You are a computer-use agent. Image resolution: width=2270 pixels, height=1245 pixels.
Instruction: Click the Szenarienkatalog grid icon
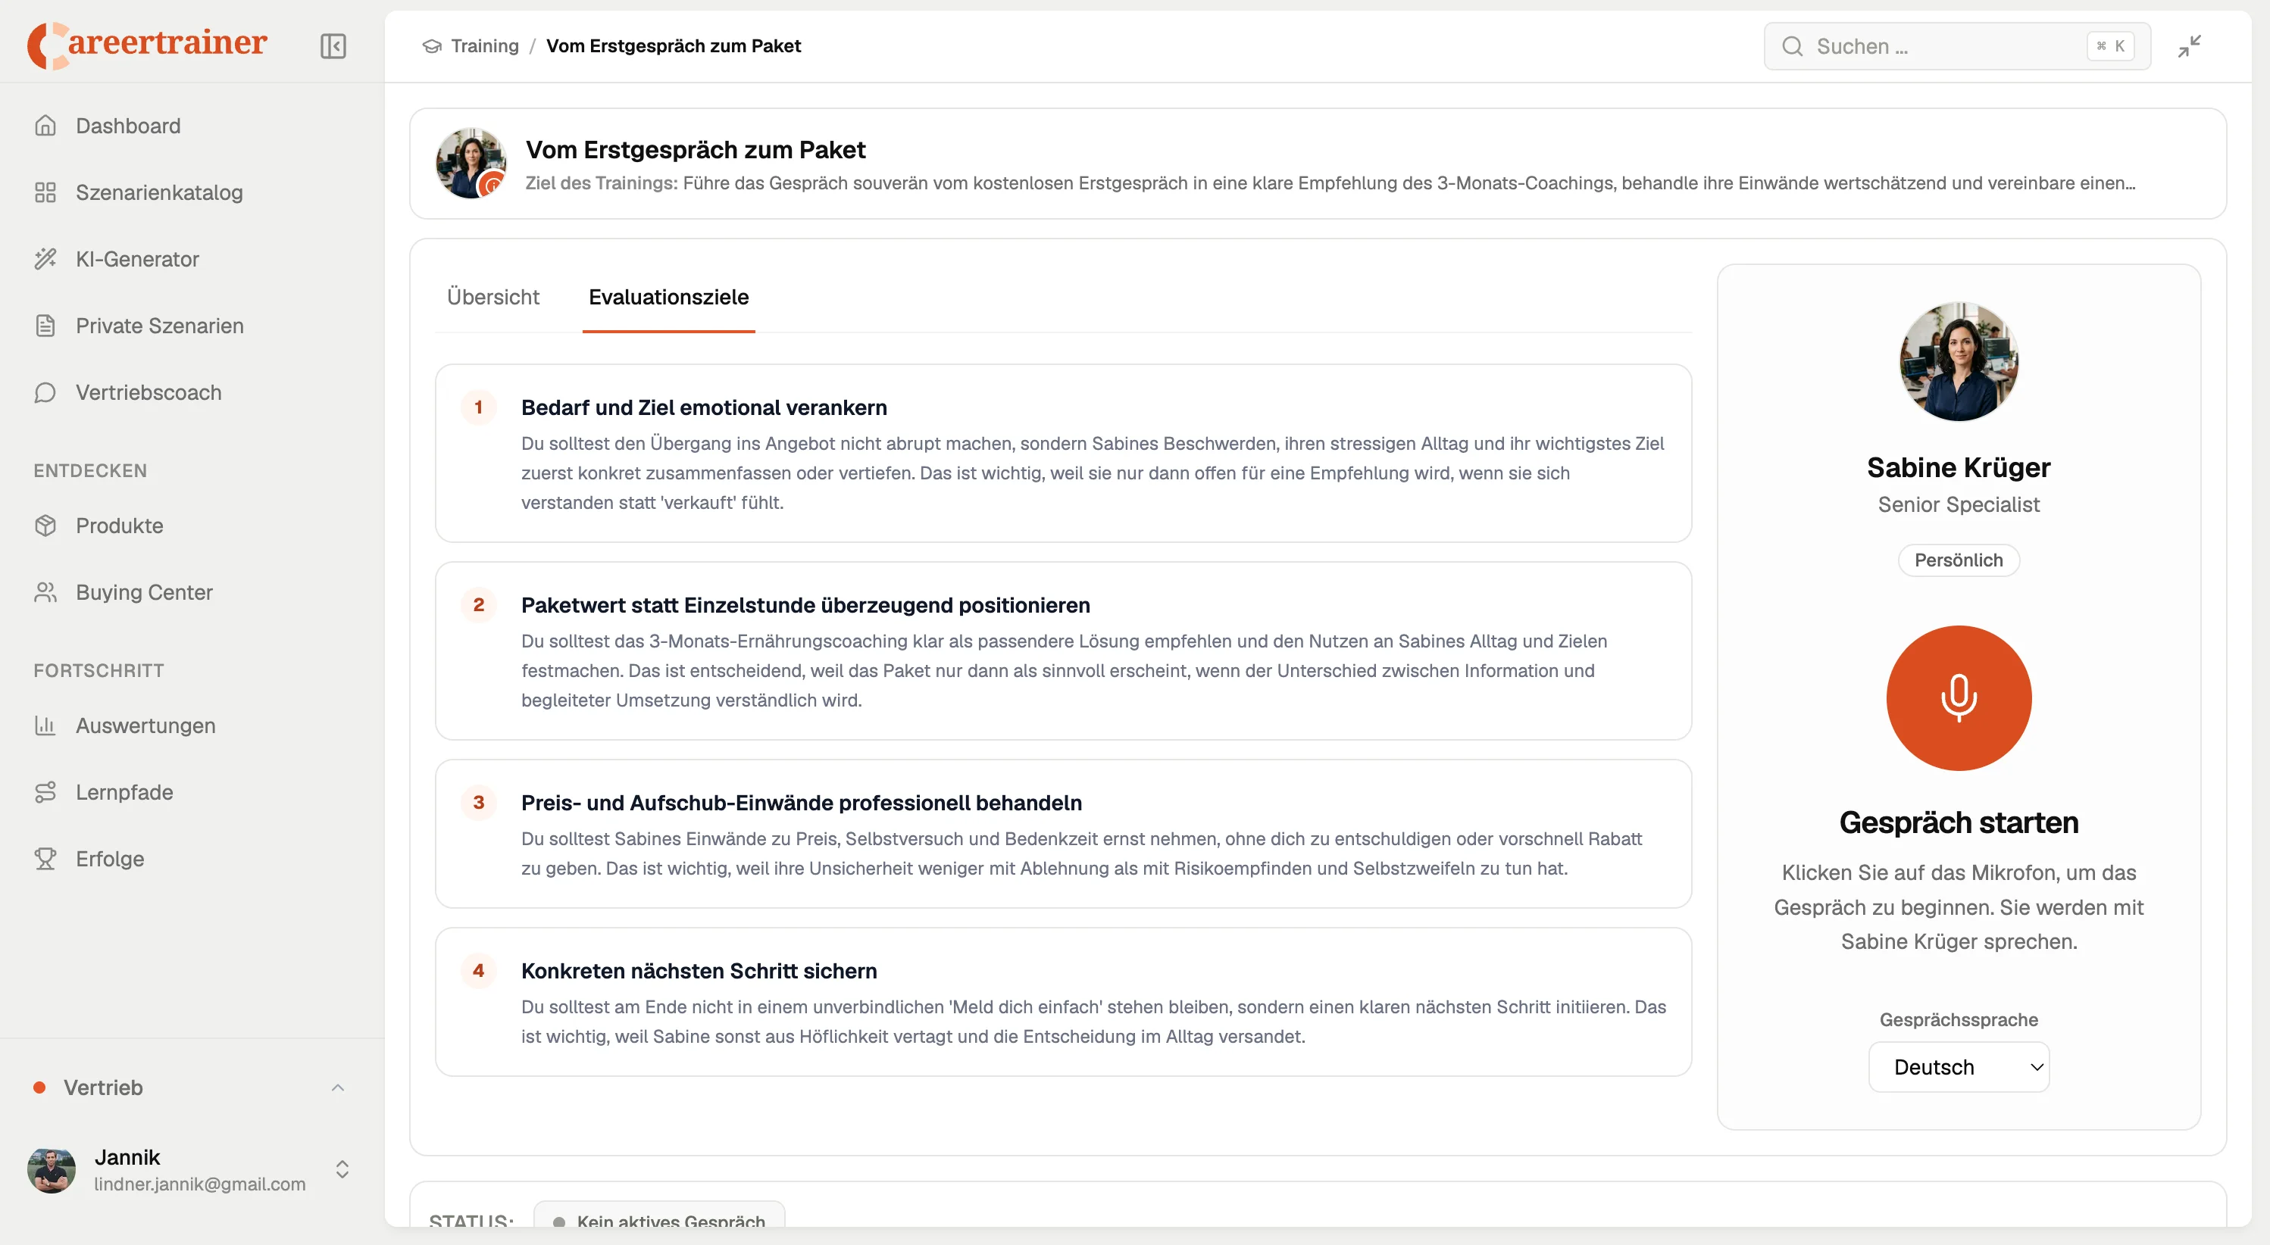(45, 193)
